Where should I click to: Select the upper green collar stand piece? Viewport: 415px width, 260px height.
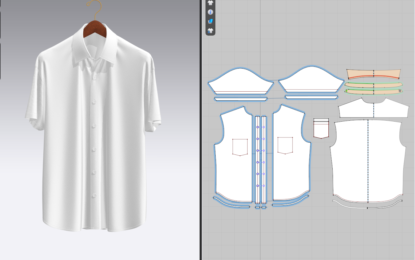coord(374,84)
